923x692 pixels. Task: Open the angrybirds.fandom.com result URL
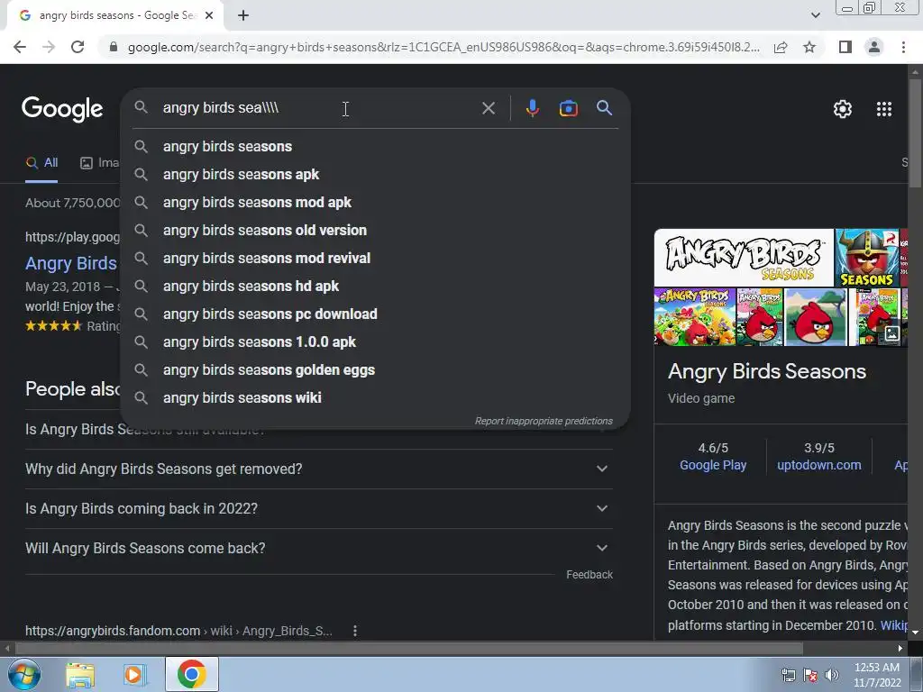tap(178, 631)
